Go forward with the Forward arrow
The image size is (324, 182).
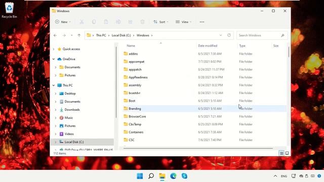(64, 35)
